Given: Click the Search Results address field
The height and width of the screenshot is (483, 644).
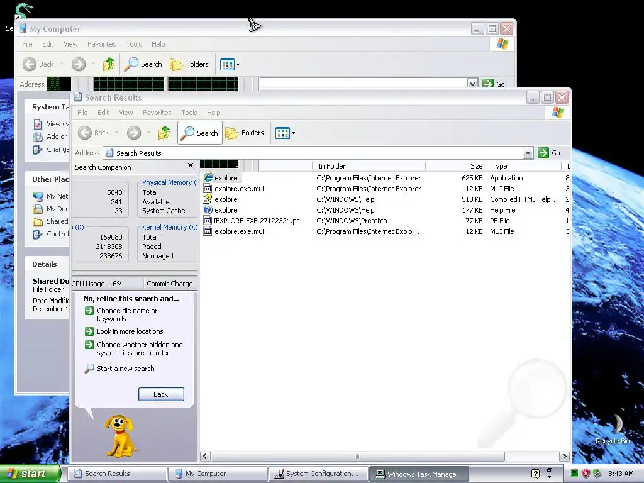Looking at the screenshot, I should pos(313,153).
